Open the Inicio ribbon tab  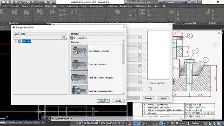pos(6,6)
